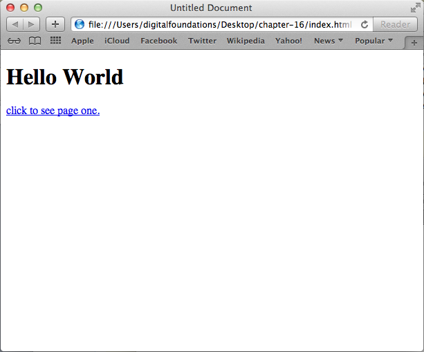Image resolution: width=424 pixels, height=352 pixels.
Task: Open Top Sites grid icon
Action: point(55,41)
